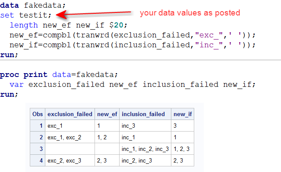Select the "exc_2, exc_3" table cell
This screenshot has height=172, width=281.
65,160
